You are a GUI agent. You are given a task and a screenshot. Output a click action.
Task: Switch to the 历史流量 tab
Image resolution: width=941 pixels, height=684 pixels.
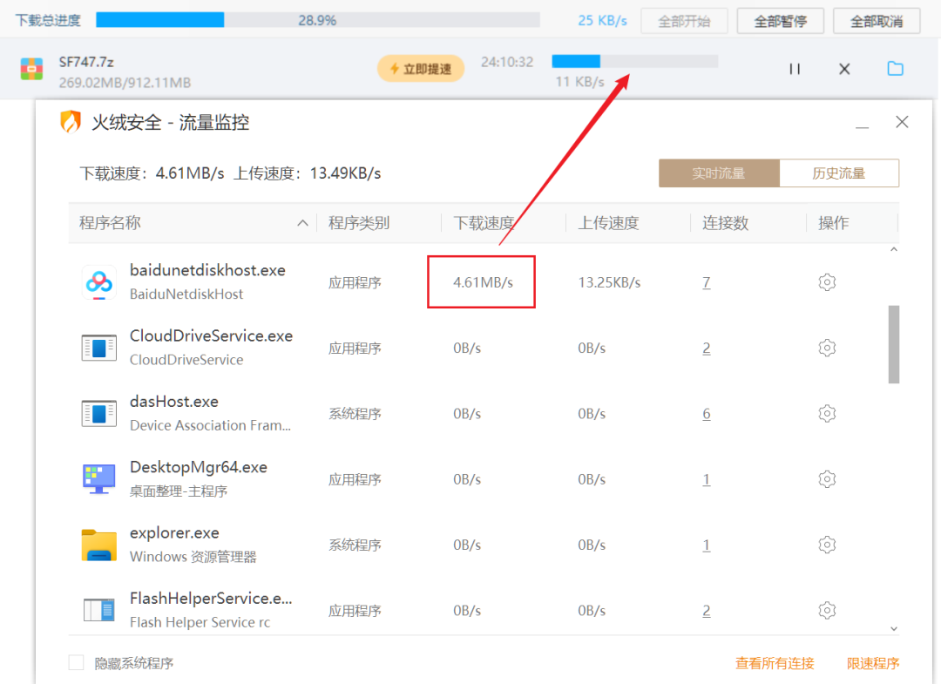point(838,173)
